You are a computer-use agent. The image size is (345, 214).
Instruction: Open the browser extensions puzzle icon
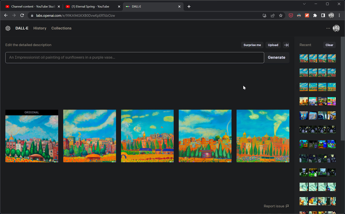(315, 15)
